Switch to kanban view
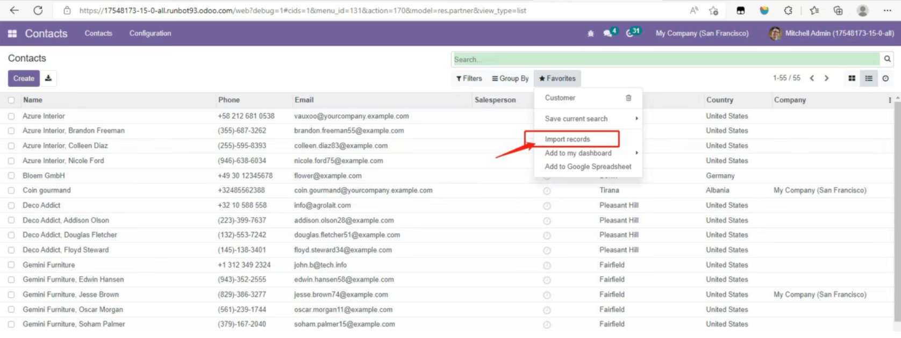 (852, 78)
